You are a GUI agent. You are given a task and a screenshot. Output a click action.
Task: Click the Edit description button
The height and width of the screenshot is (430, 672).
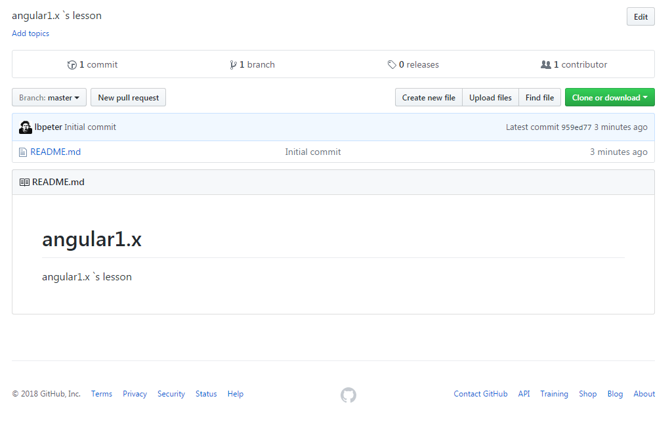coord(640,16)
